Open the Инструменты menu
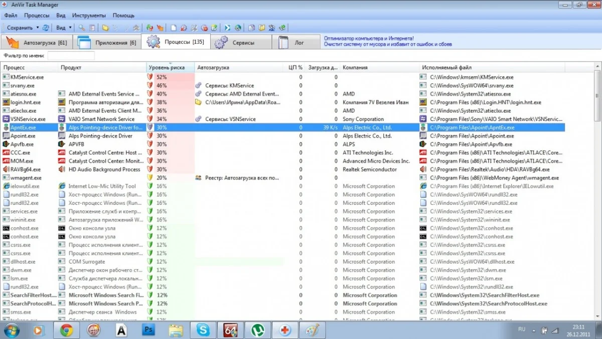Viewport: 602px width, 339px height. [x=89, y=16]
